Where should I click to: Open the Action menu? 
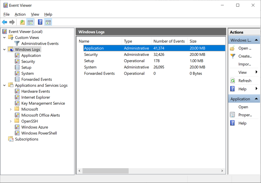pos(20,14)
